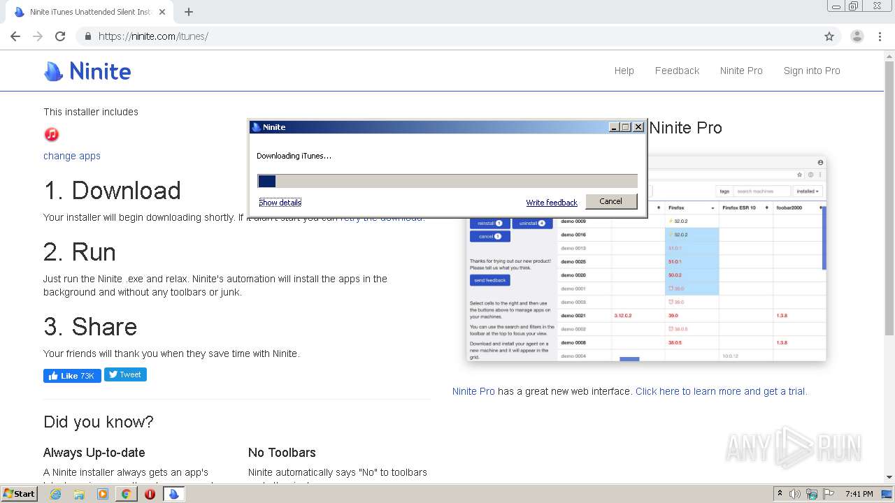
Task: Go back to the previous page in Chrome
Action: pos(15,36)
